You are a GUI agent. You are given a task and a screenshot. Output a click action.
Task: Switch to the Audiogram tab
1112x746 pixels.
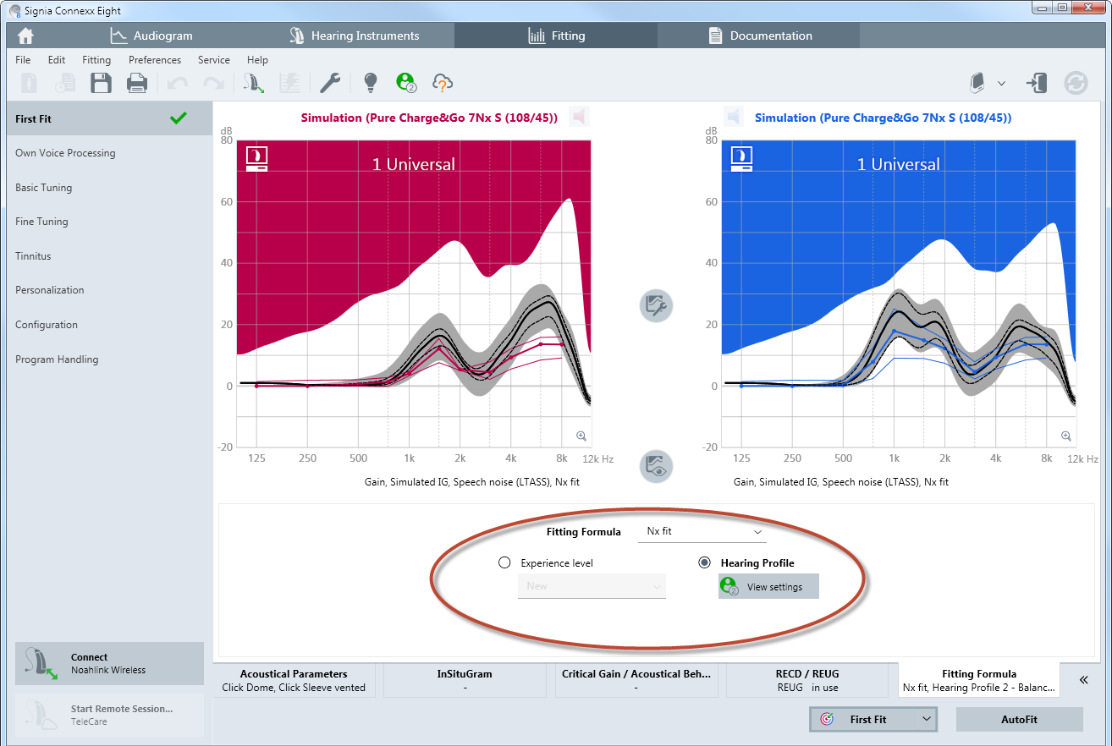150,36
